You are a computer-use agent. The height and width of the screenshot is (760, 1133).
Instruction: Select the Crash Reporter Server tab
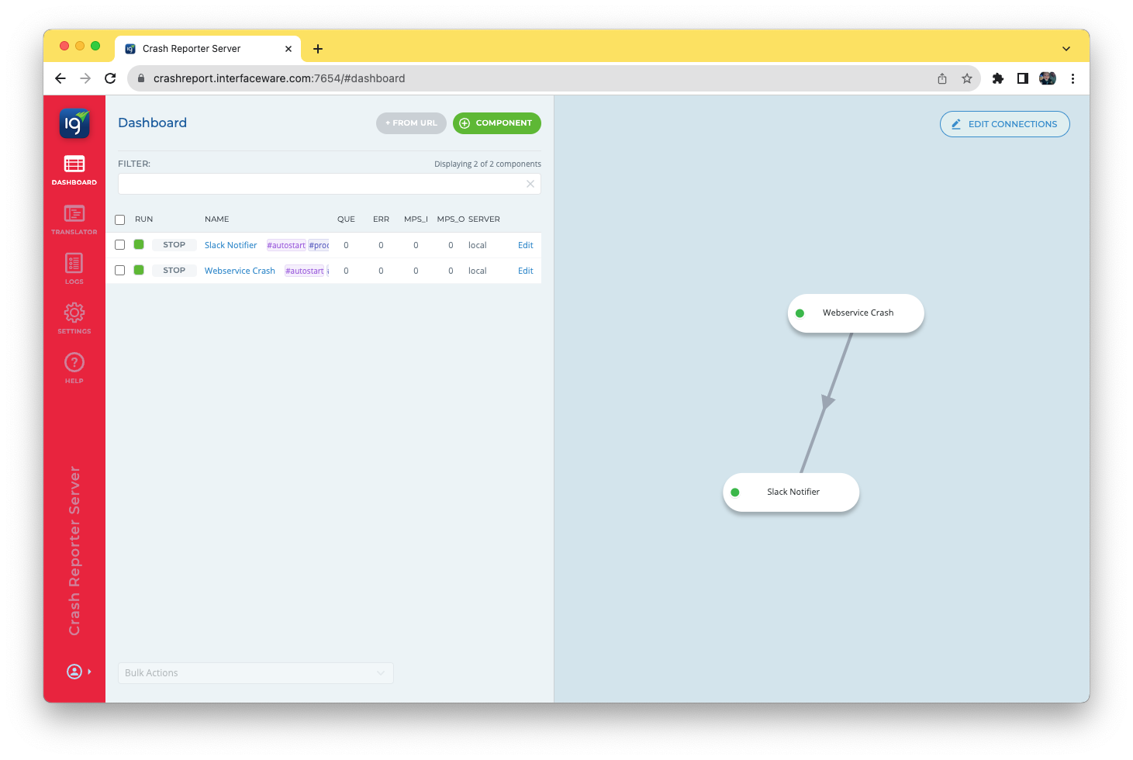[x=202, y=49]
